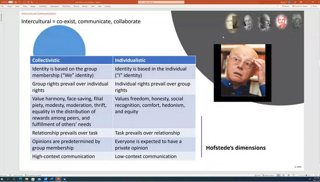Image resolution: width=320 pixels, height=182 pixels.
Task: Open the Notes pane from status bar
Action: point(258,175)
